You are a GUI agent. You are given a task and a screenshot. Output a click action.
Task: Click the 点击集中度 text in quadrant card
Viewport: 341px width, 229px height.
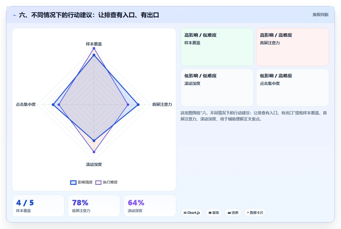[270, 83]
